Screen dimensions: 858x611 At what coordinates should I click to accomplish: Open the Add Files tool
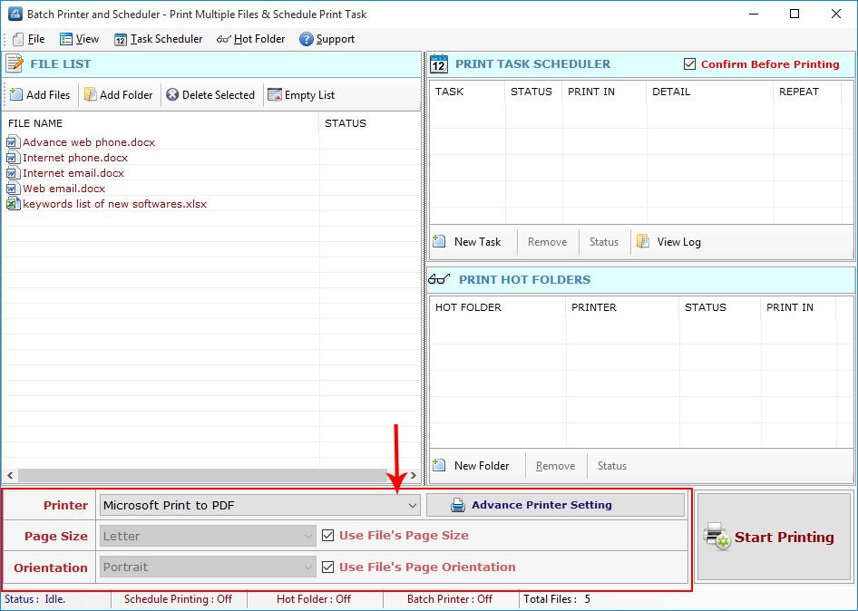click(x=39, y=94)
